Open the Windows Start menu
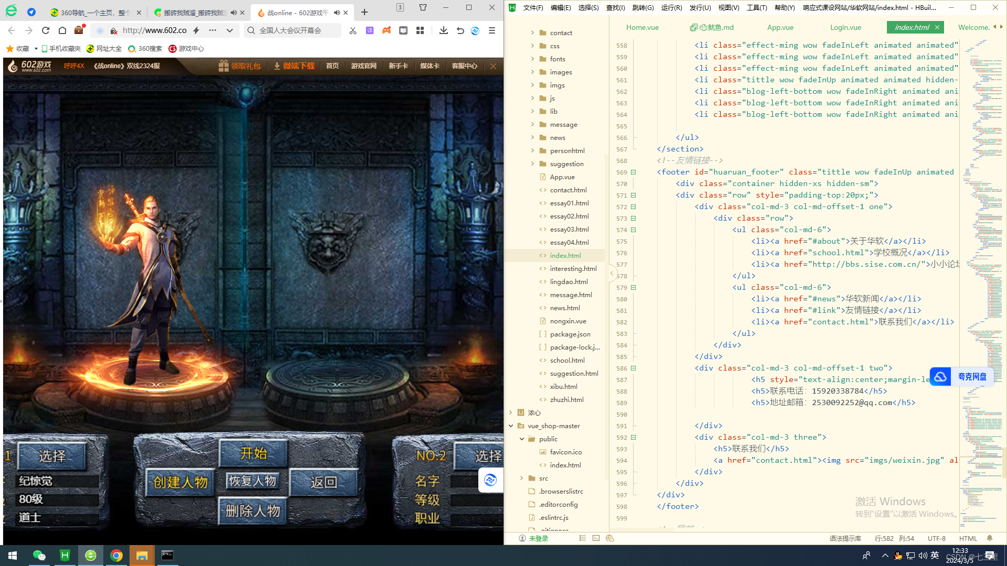The height and width of the screenshot is (566, 1007). pos(13,556)
